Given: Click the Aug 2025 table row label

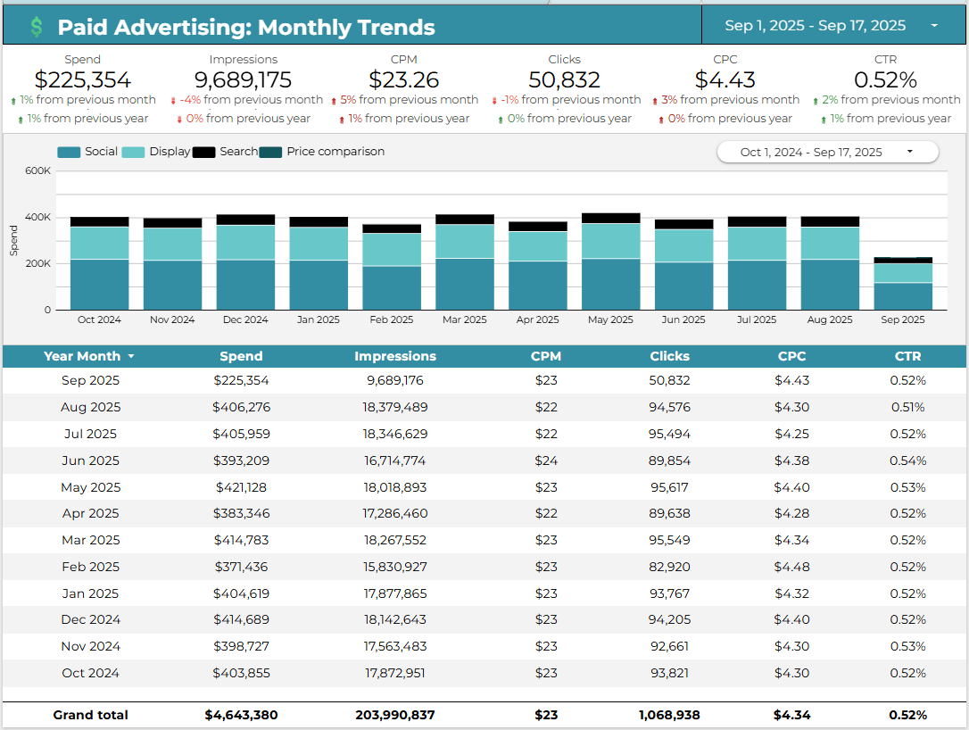Looking at the screenshot, I should 90,407.
